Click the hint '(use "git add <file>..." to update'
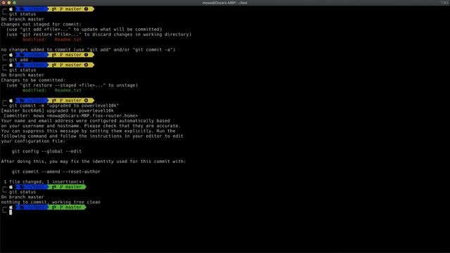450x253 pixels. pos(84,30)
